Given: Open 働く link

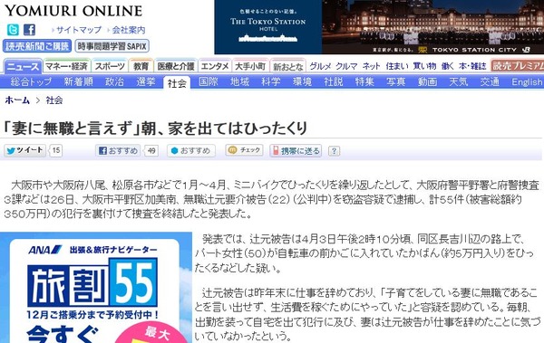Looking at the screenshot, I should (x=448, y=66).
